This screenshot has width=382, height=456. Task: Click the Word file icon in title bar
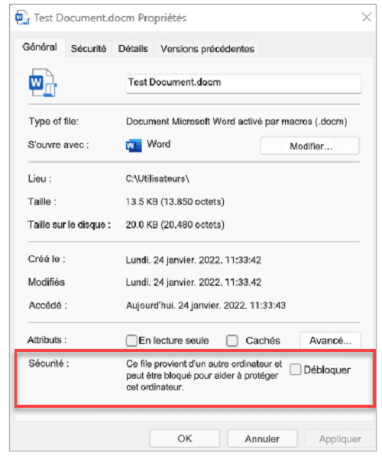(x=22, y=18)
